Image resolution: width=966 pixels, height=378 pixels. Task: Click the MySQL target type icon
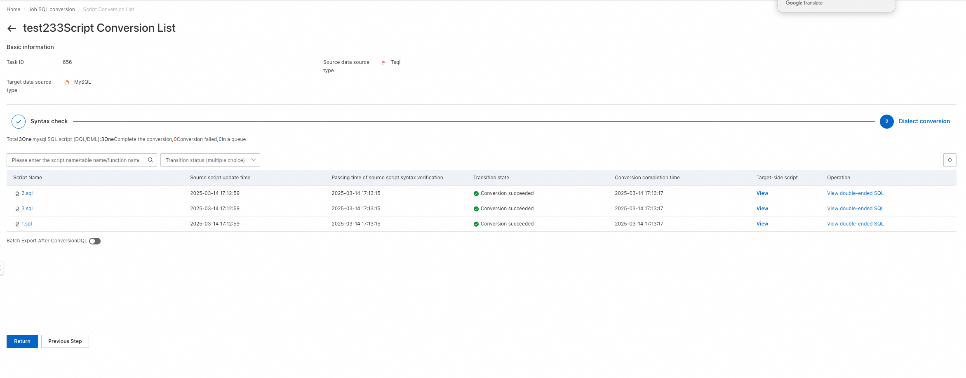[67, 82]
